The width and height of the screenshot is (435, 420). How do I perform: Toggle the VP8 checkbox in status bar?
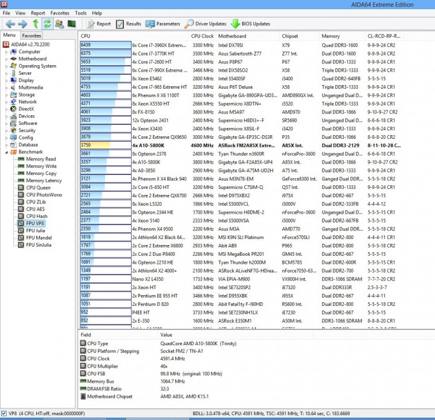(x=4, y=413)
